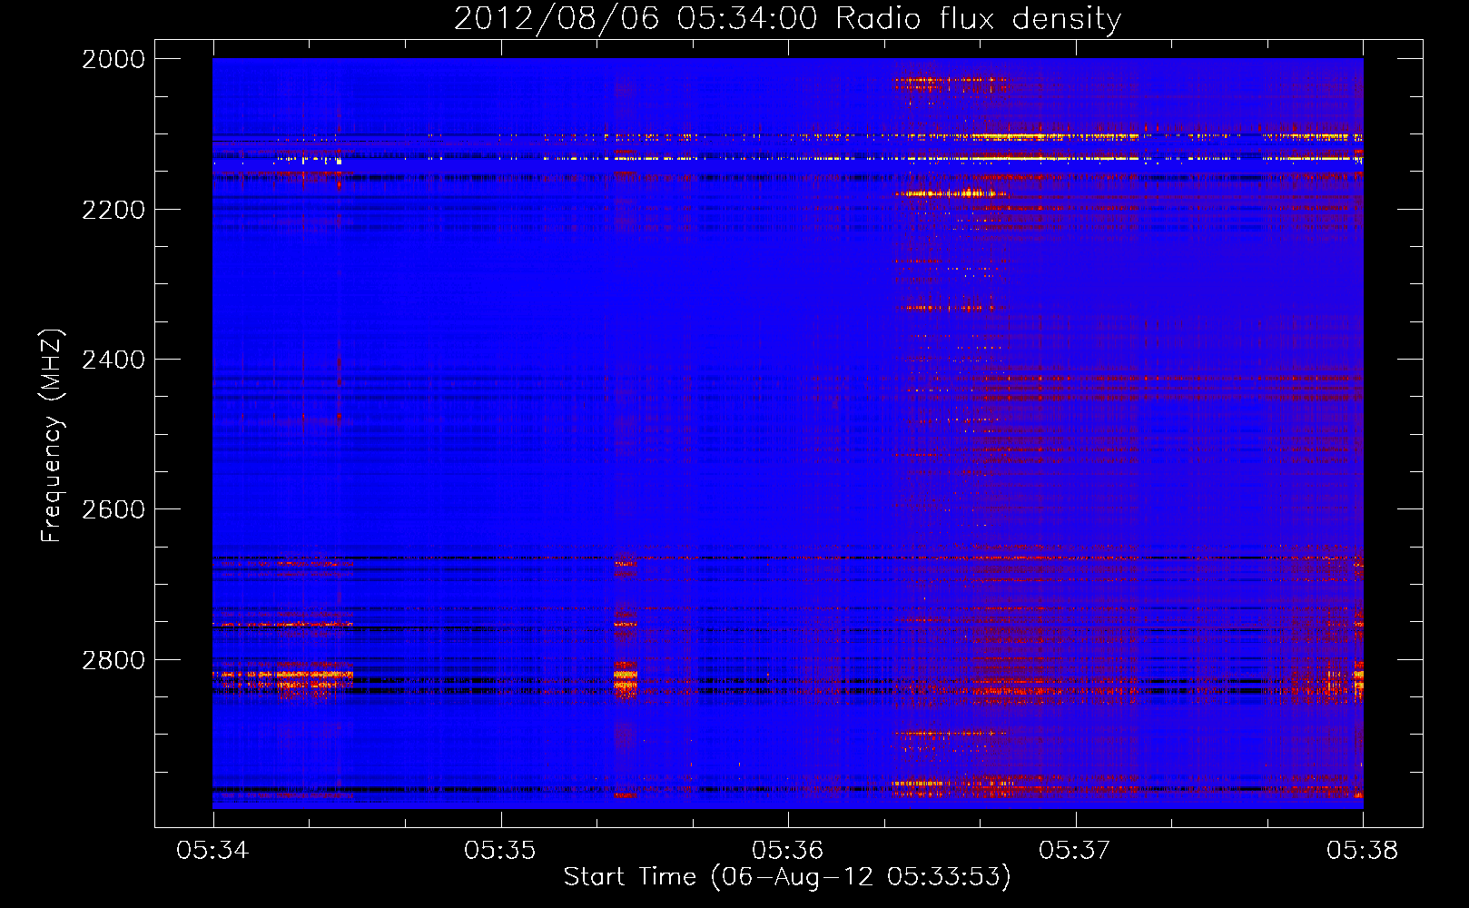Click the 2800 frequency tick label
The height and width of the screenshot is (908, 1469).
point(113,660)
